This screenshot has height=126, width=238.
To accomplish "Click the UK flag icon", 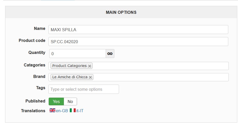I will 52,111.
